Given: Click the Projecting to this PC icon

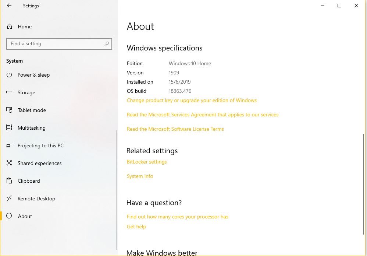Looking at the screenshot, I should tap(9, 145).
